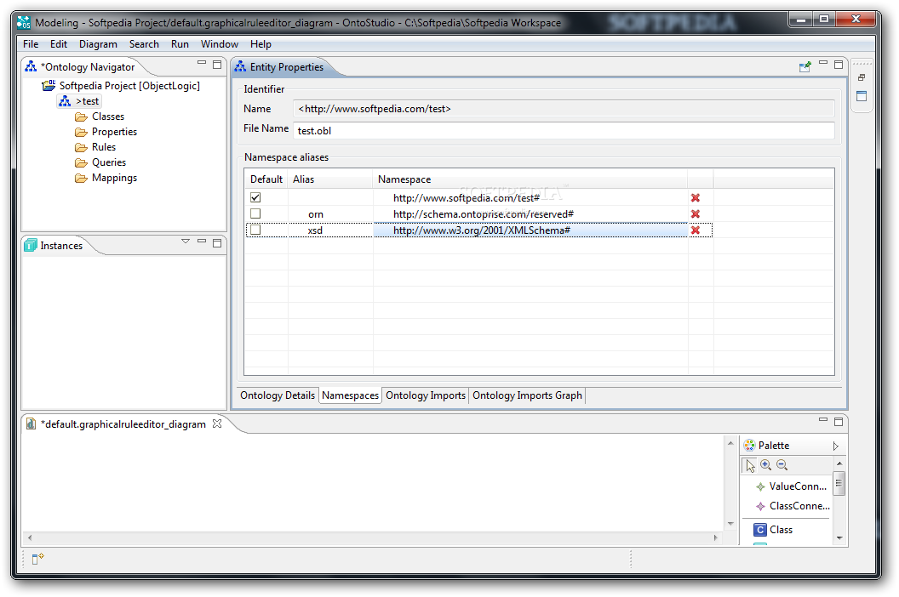
Task: Switch to Ontology Details tab
Action: coord(278,396)
